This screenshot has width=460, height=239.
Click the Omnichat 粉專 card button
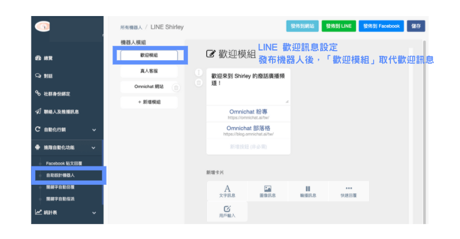(248, 114)
